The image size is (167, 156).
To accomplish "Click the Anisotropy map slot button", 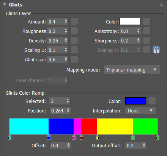I will point(147,31).
